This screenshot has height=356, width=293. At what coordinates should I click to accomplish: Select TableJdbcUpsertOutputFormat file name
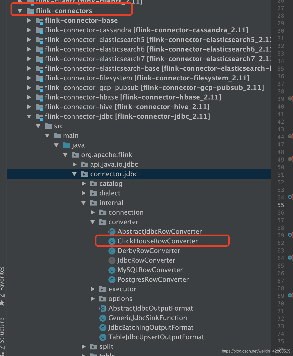point(156,337)
